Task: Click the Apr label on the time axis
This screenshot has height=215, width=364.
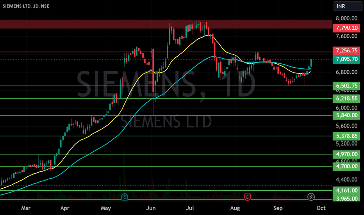Action: 65,208
